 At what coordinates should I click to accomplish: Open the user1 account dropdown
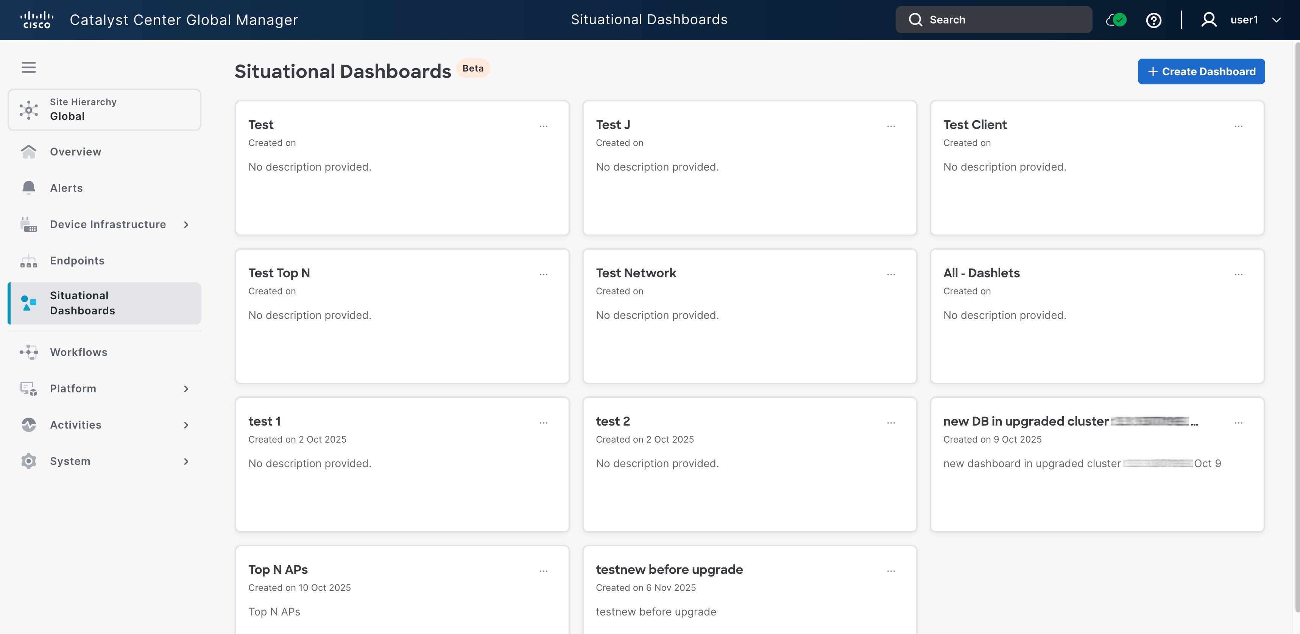pyautogui.click(x=1244, y=20)
